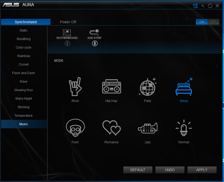
Task: Select the Static effect
Action: click(24, 30)
